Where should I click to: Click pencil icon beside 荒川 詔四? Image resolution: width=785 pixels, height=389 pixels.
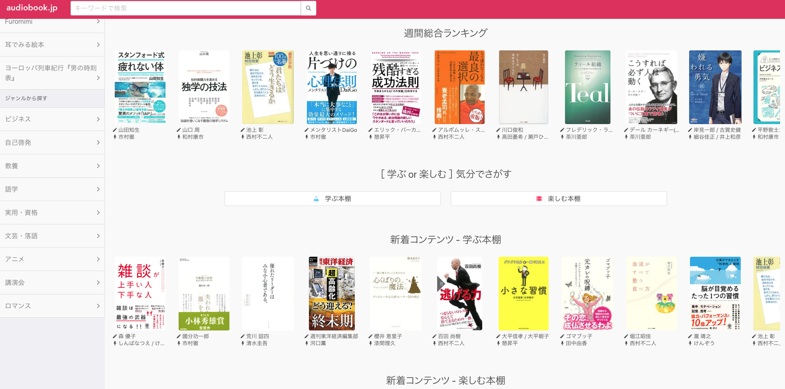coord(243,336)
